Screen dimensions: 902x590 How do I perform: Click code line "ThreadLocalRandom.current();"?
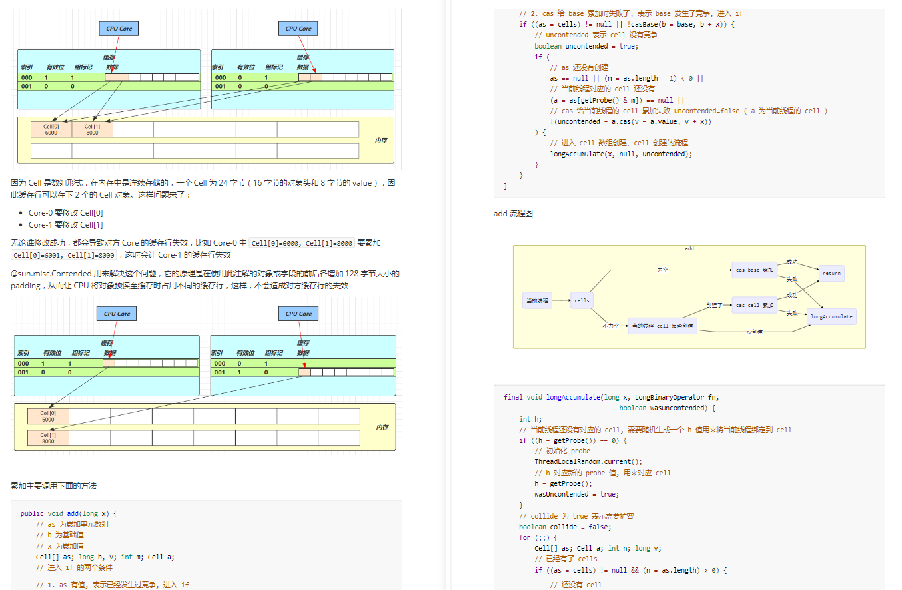[588, 462]
